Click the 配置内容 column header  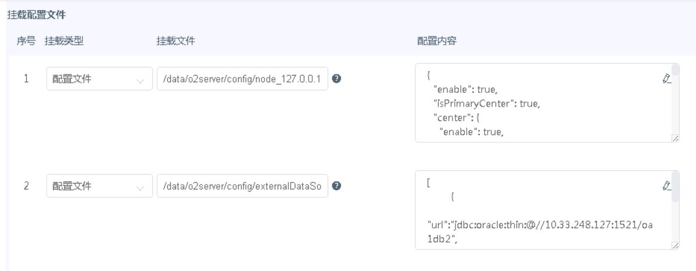[x=436, y=41]
